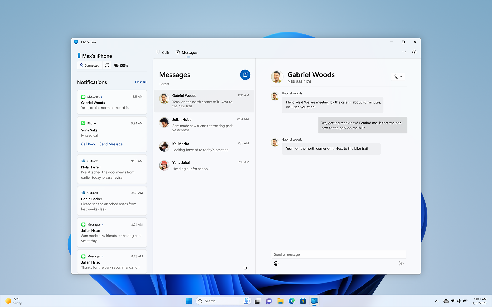The image size is (492, 307).
Task: Click the emoji picker icon in message box
Action: tap(276, 263)
